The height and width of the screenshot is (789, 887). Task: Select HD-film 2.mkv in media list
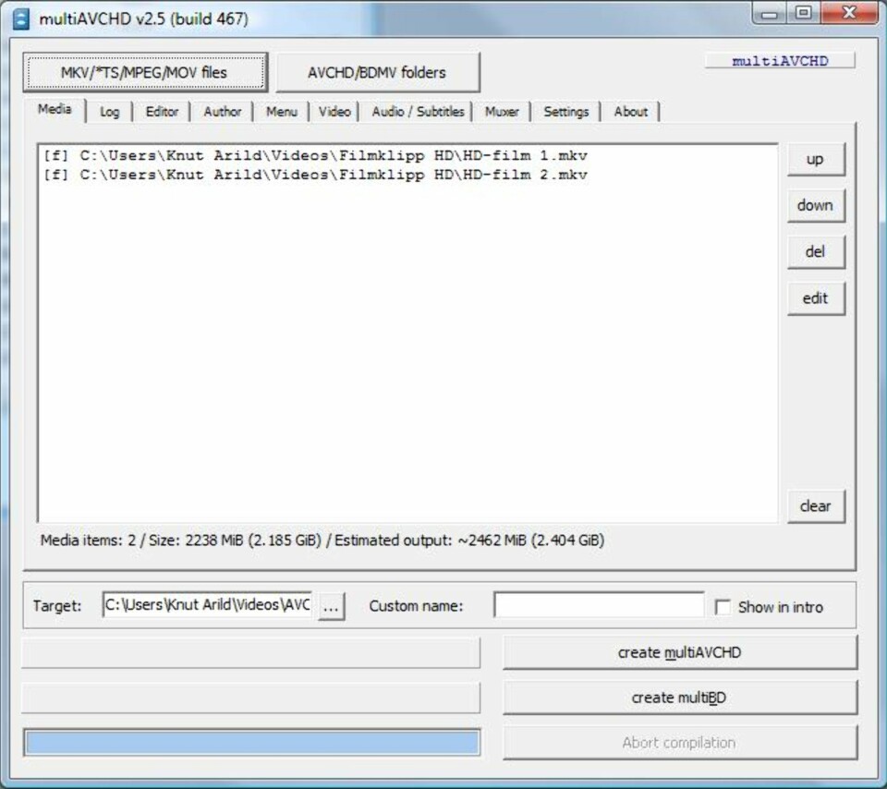pos(315,176)
